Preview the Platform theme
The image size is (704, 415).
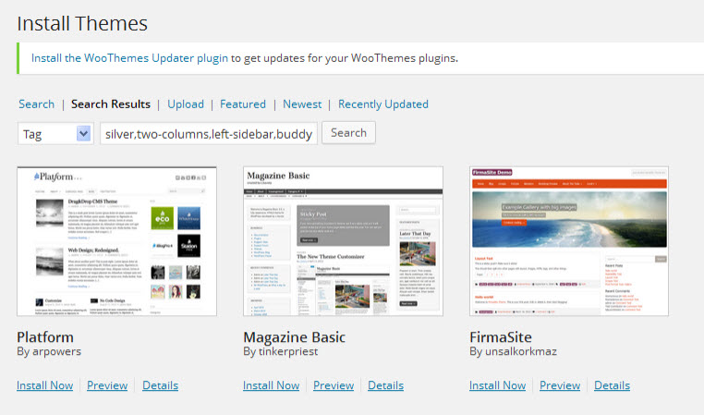click(107, 385)
